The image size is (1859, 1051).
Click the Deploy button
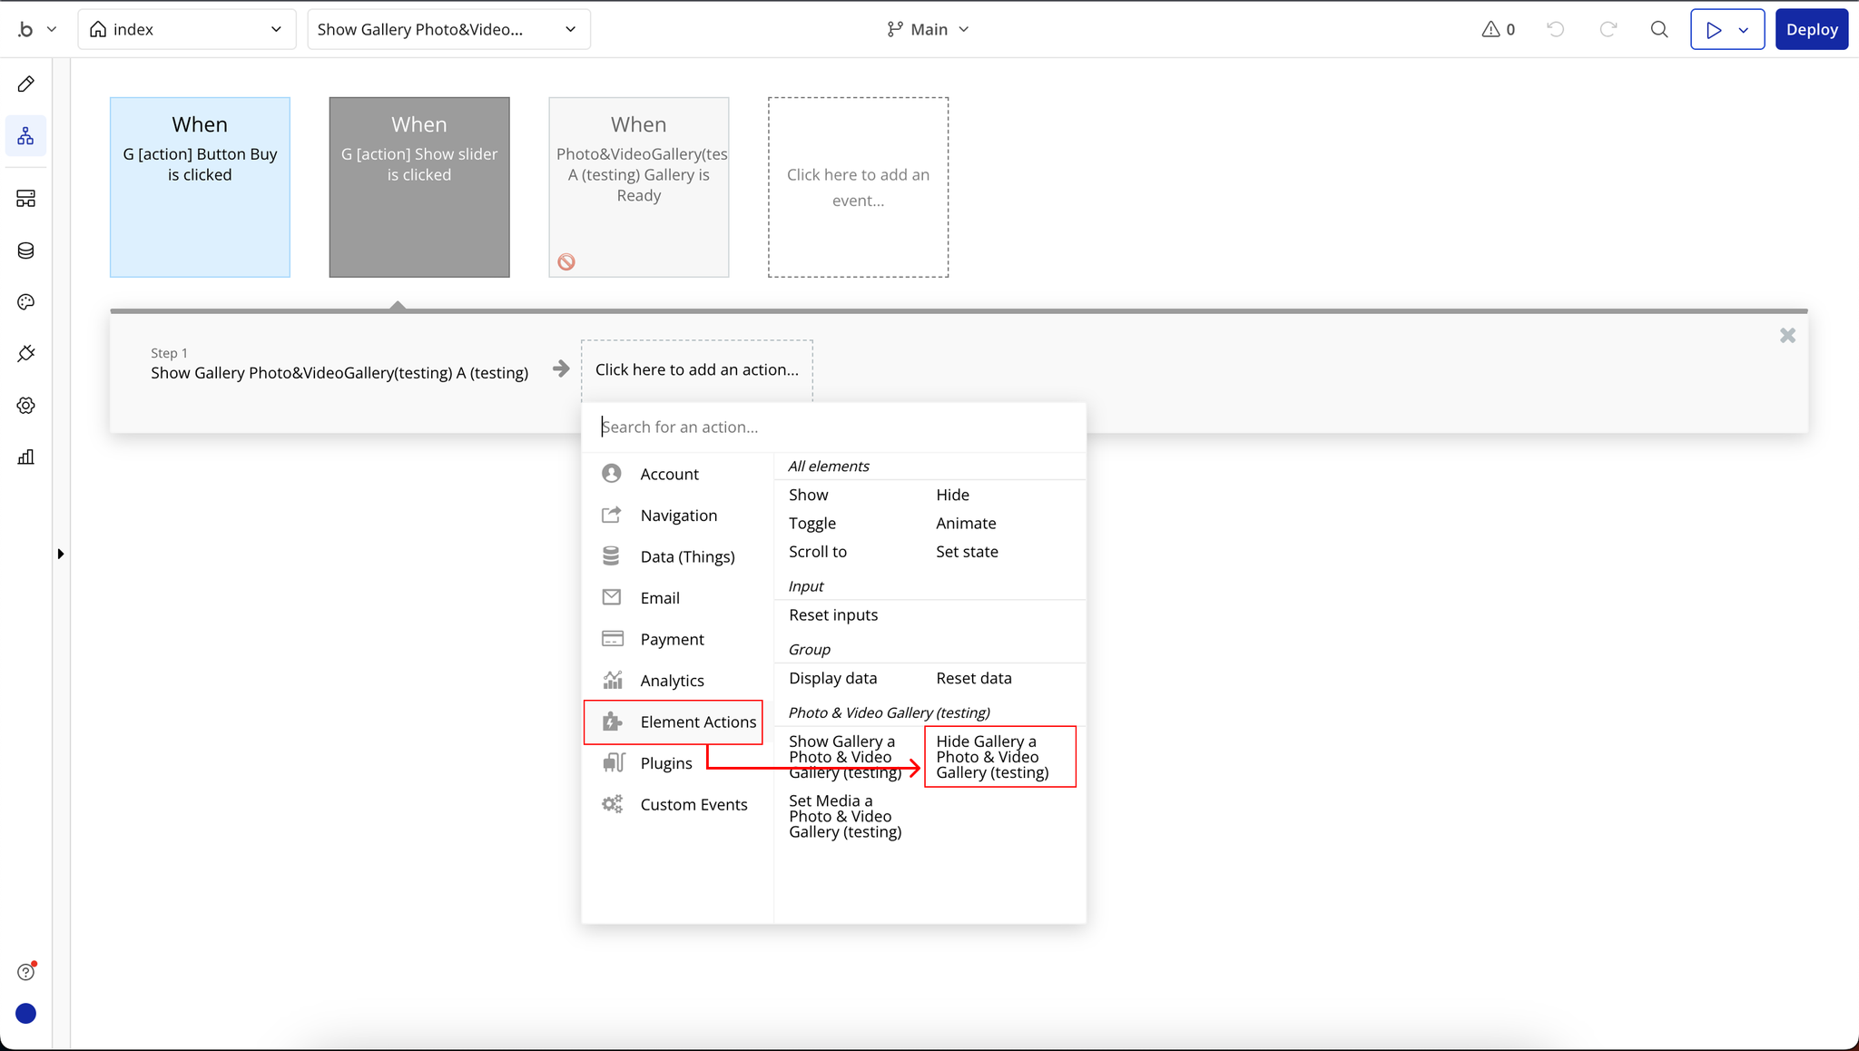coord(1811,29)
